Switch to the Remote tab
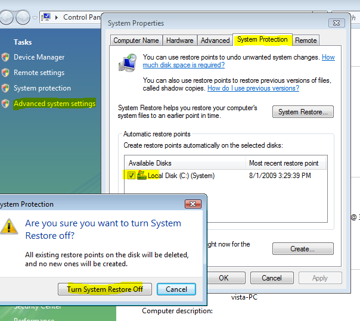 click(x=306, y=40)
